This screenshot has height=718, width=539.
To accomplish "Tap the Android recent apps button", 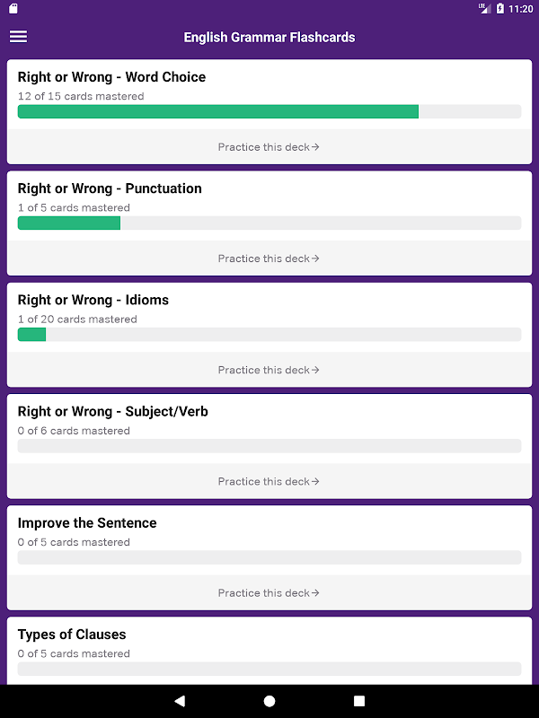I will coord(359,701).
